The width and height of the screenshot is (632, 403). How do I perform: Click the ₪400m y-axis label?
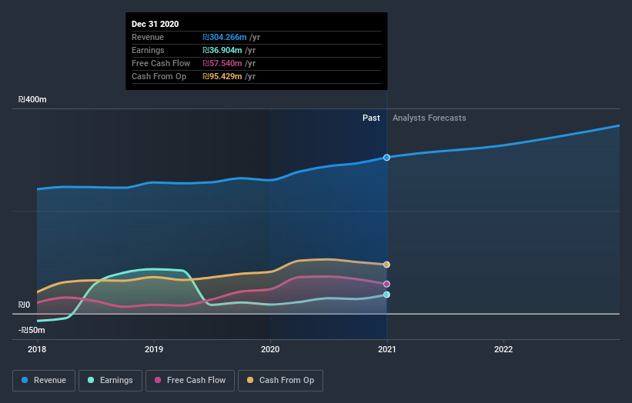pyautogui.click(x=32, y=99)
